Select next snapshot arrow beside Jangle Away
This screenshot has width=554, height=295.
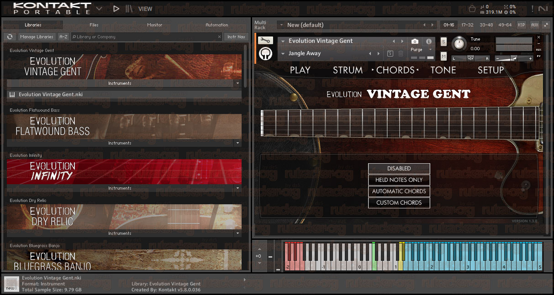(x=378, y=53)
